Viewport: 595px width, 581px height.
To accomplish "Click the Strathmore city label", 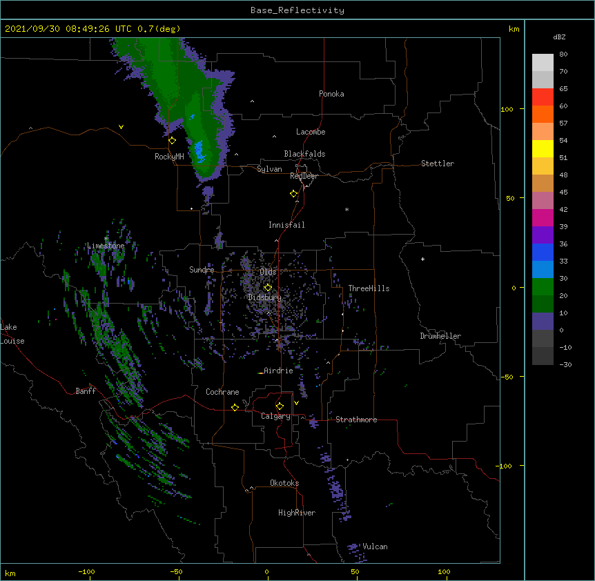I will click(356, 420).
